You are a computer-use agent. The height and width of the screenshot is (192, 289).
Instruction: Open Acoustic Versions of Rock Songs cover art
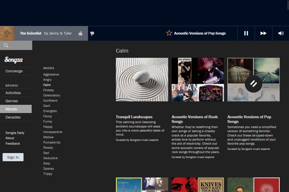click(198, 80)
